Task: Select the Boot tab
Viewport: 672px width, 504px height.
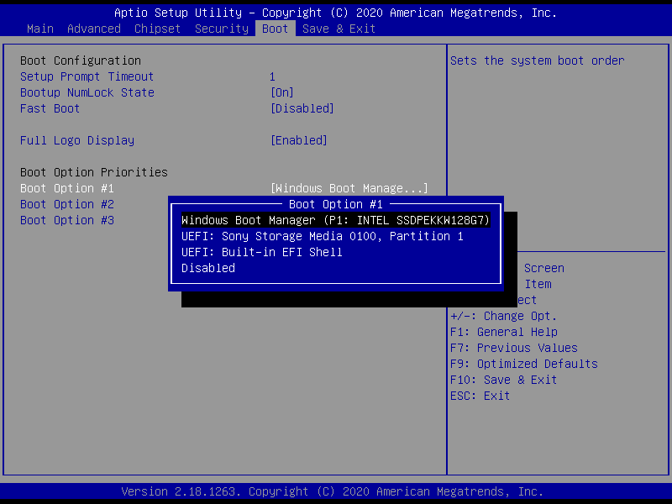Action: click(276, 29)
